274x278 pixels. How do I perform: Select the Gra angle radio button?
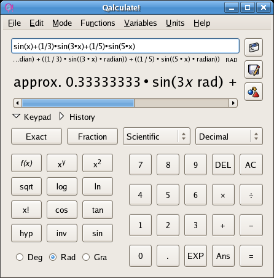click(x=86, y=257)
